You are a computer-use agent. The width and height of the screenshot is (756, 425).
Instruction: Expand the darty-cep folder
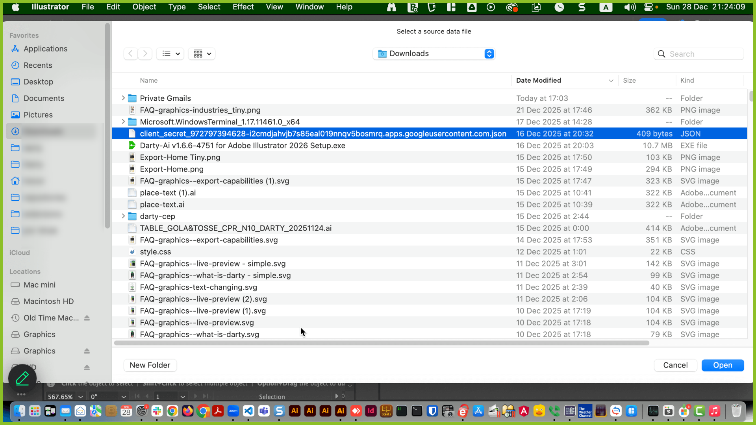(123, 216)
